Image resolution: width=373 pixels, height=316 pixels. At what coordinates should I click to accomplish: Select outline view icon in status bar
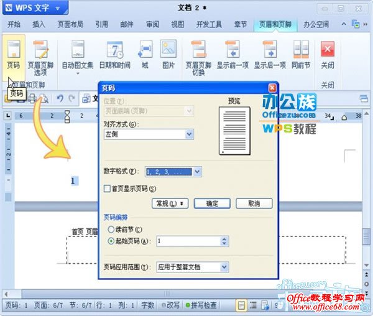tap(253, 305)
